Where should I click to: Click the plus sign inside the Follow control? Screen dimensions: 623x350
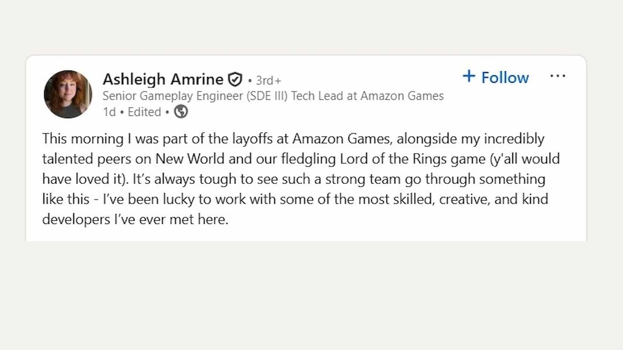point(469,76)
